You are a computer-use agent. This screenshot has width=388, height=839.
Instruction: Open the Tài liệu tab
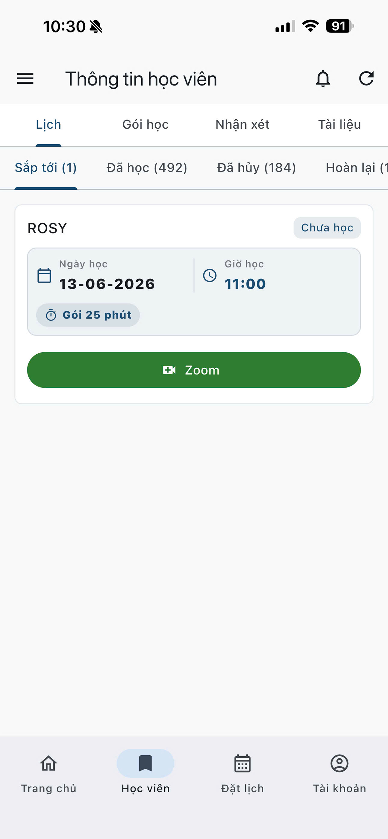click(339, 125)
